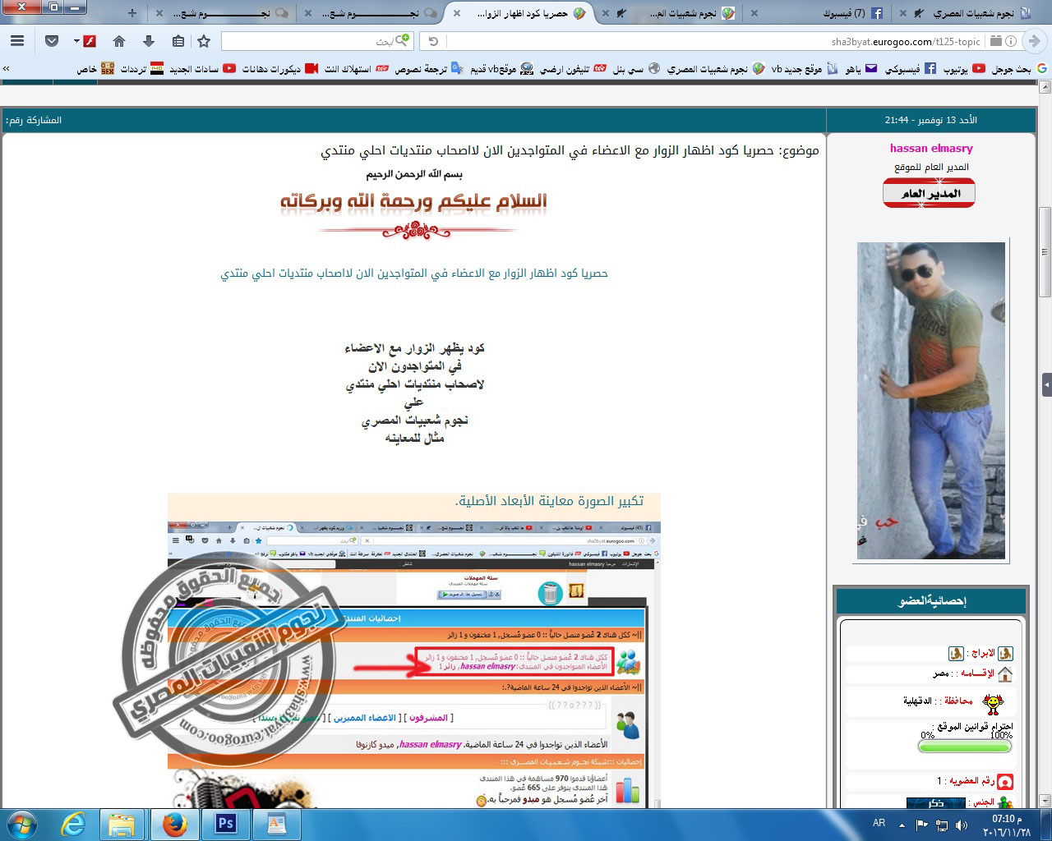Switch to the Facebook (7) tab
The width and height of the screenshot is (1052, 841).
pyautogui.click(x=851, y=14)
